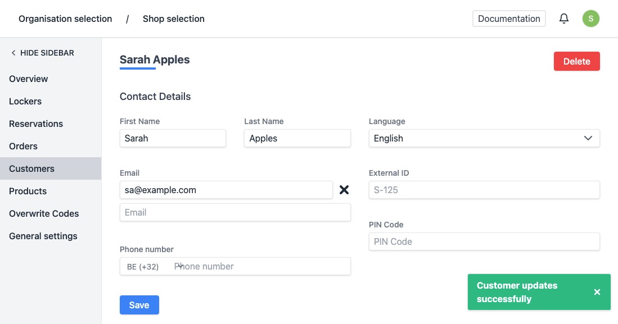Click the External ID input
This screenshot has width=618, height=324.
point(484,190)
